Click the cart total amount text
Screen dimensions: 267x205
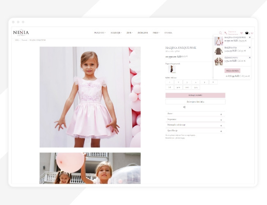[238, 76]
